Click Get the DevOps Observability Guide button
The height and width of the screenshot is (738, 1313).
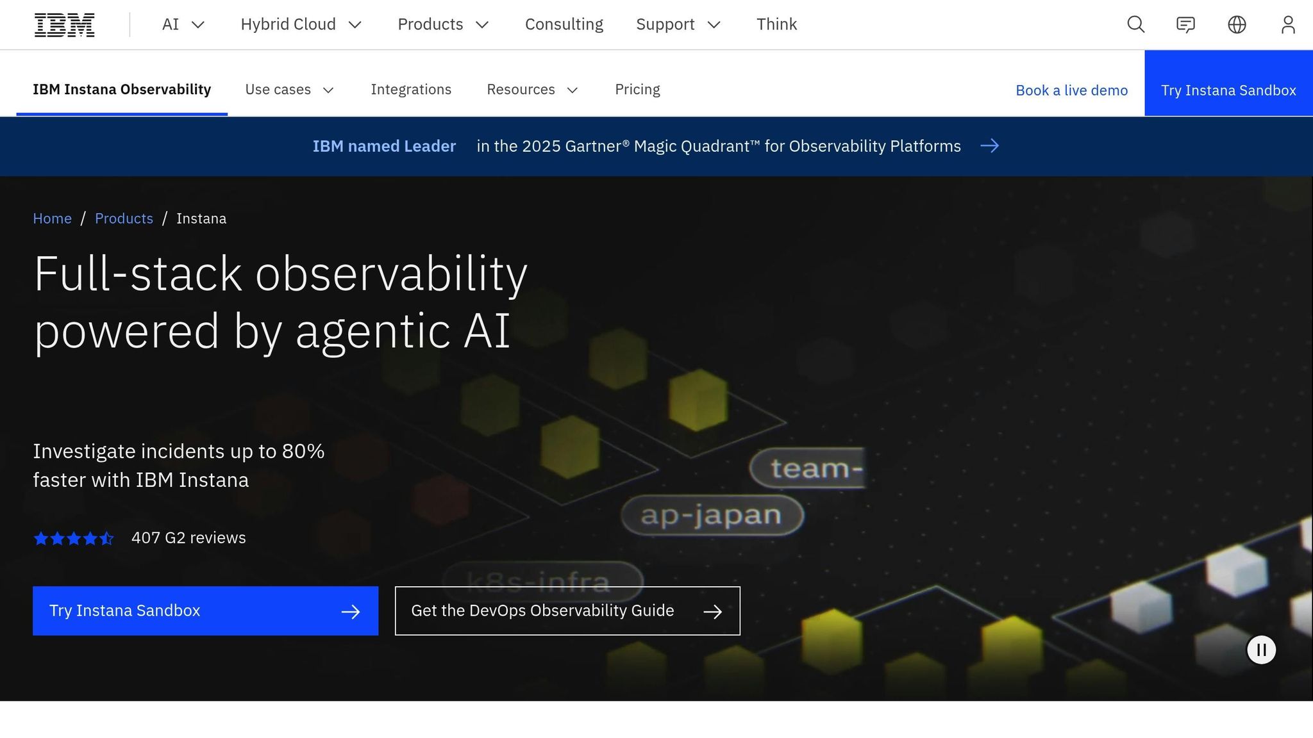(567, 611)
